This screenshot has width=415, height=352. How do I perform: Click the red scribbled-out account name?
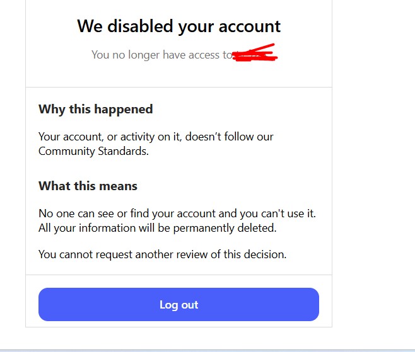click(255, 54)
